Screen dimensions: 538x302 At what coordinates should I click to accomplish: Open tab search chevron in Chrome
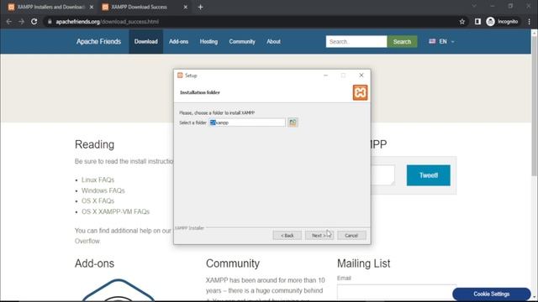click(x=474, y=6)
